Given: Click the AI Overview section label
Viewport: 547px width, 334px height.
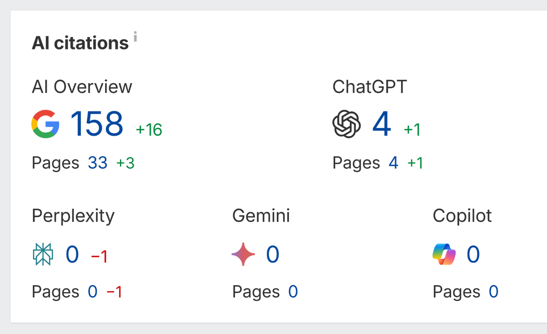Looking at the screenshot, I should coord(82,86).
